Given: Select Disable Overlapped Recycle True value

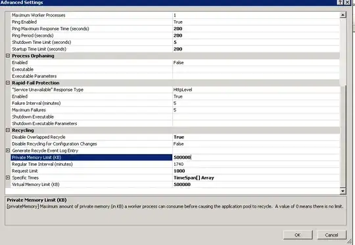Looking at the screenshot, I should tap(179, 137).
